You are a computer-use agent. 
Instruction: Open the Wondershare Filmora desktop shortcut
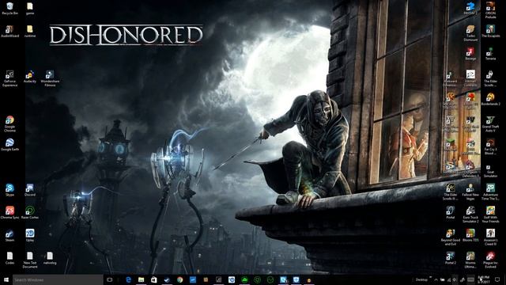tap(50, 79)
